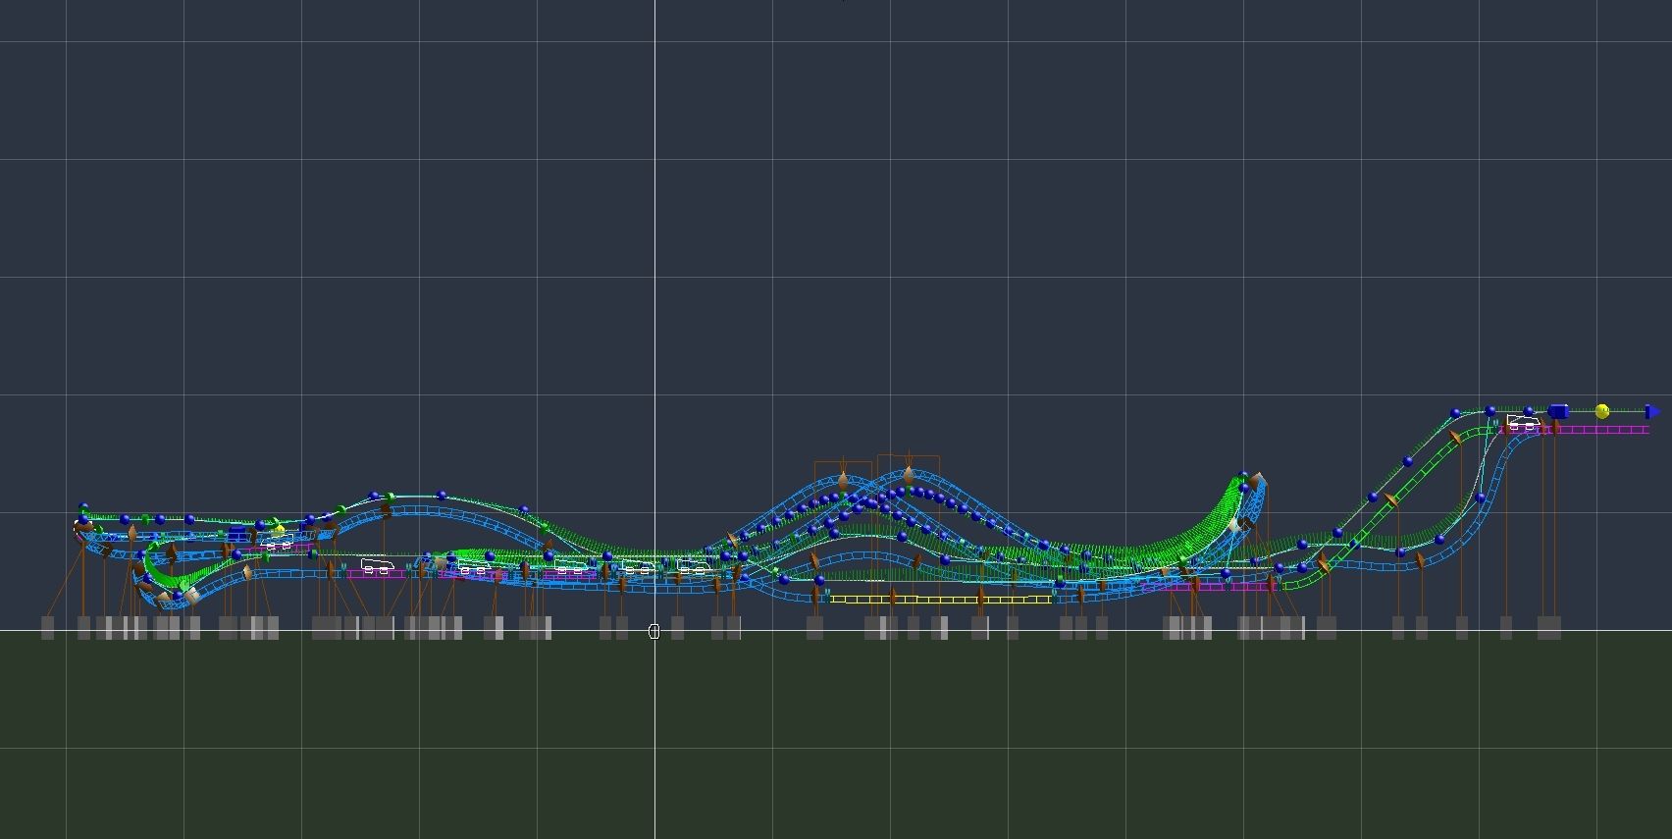1672x839 pixels.
Task: Select the leftmost blue track vertex
Action: point(83,507)
